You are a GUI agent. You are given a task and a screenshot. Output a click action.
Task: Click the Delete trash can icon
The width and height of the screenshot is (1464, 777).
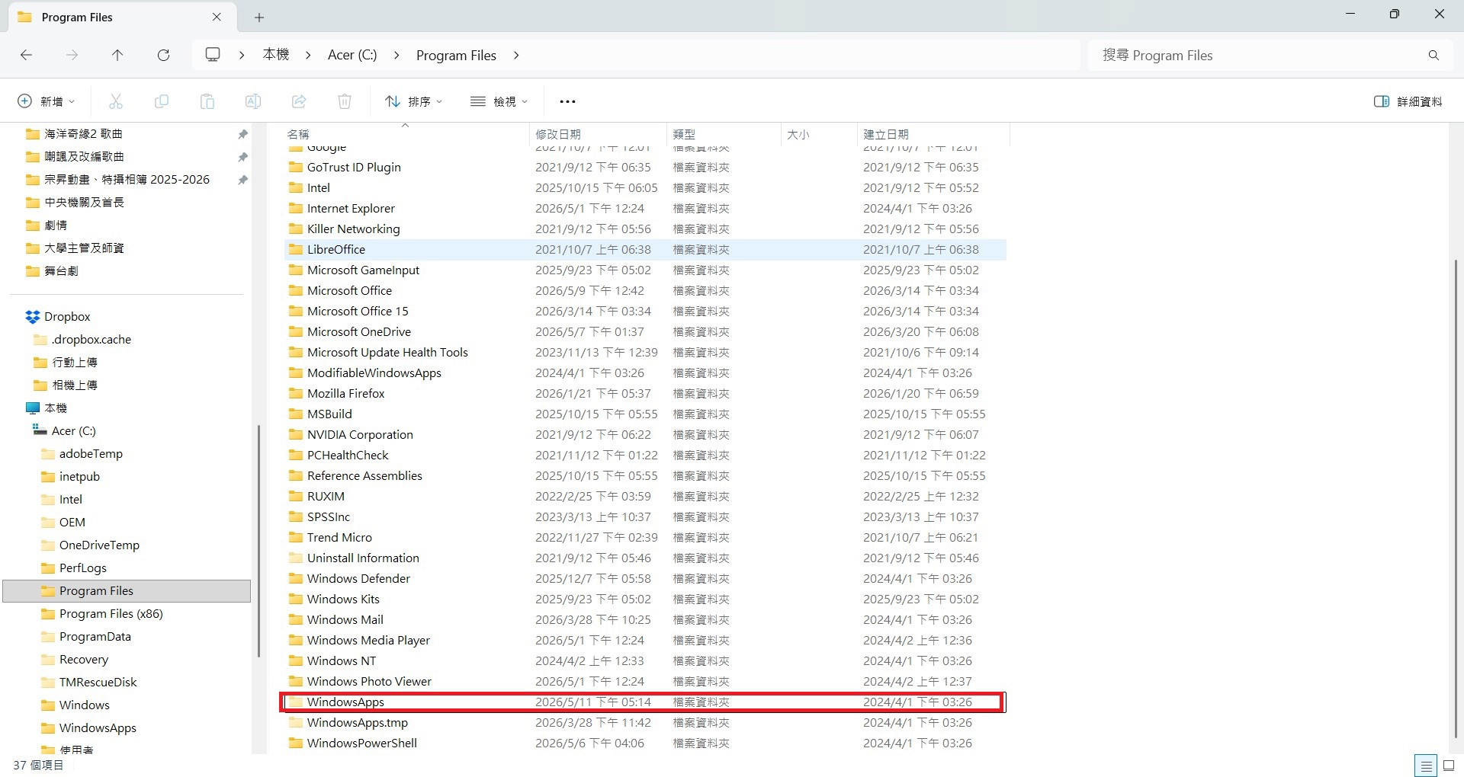tap(345, 101)
